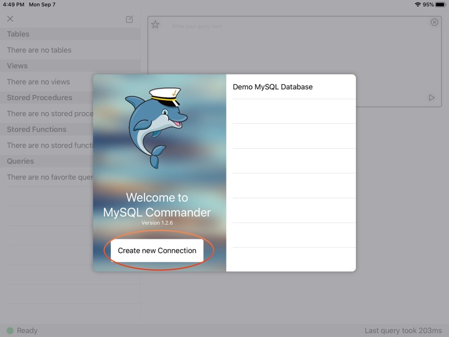
Task: Tap the 'There are no favorite queries' row
Action: (46, 177)
